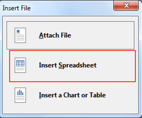
Task: Click the Insert File title bar text
Action: [17, 8]
